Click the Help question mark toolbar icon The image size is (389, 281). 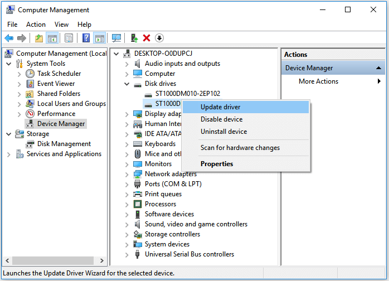(86, 38)
